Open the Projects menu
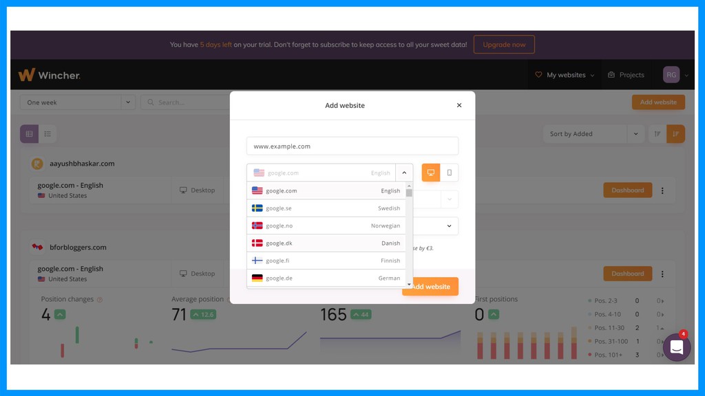 [x=626, y=74]
